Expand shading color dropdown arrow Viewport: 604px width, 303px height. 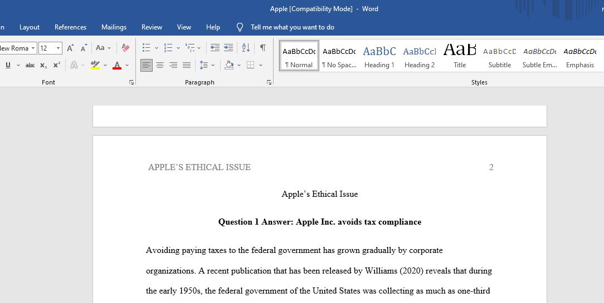click(x=239, y=66)
